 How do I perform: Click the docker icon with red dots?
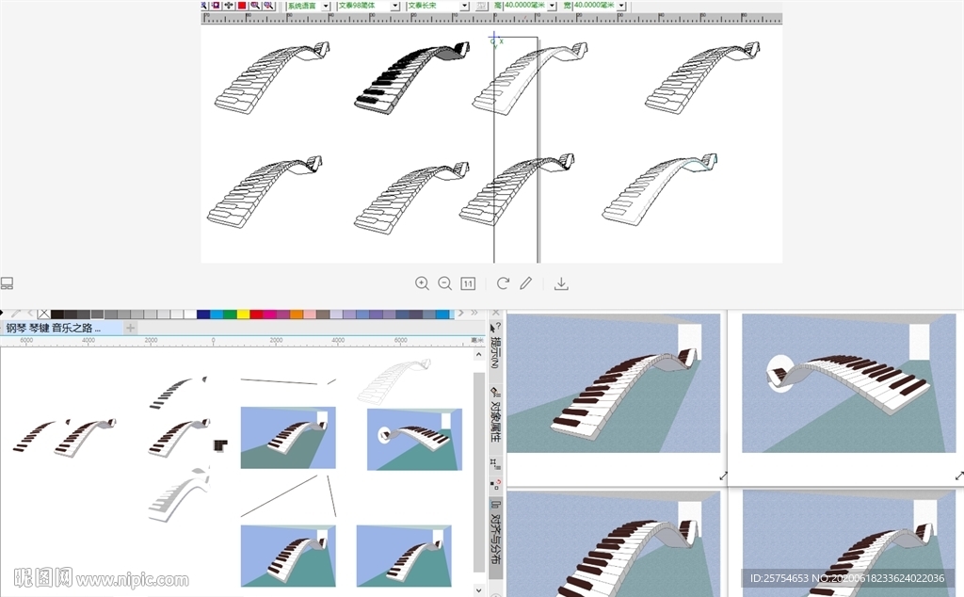[495, 485]
